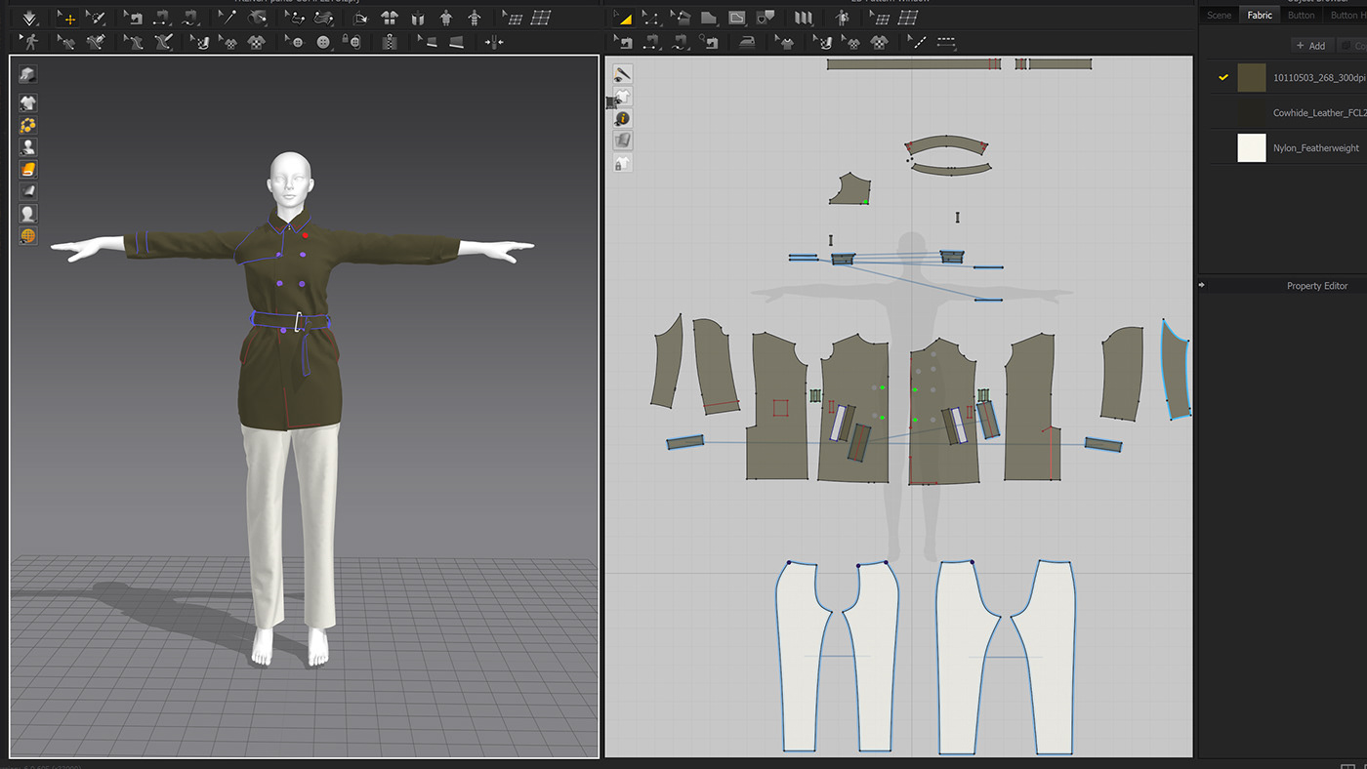Select the Polygon pattern tool in 2D toolbar

[x=709, y=18]
